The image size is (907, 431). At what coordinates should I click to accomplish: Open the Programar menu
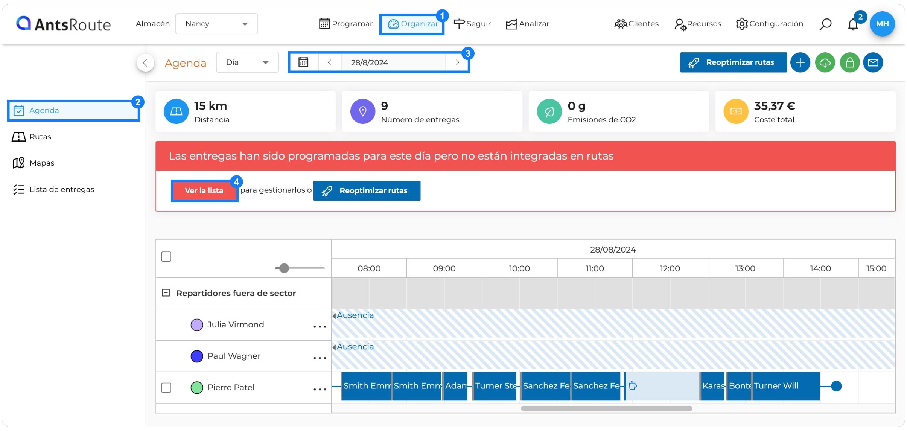[345, 24]
